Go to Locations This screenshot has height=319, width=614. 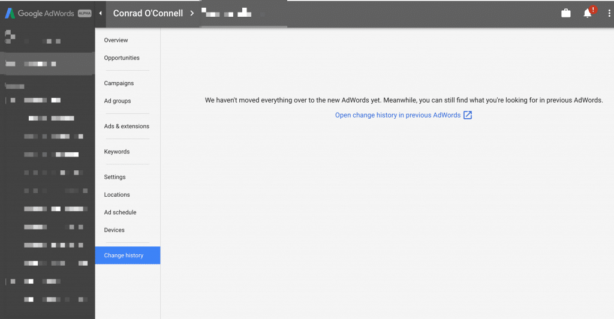point(117,194)
